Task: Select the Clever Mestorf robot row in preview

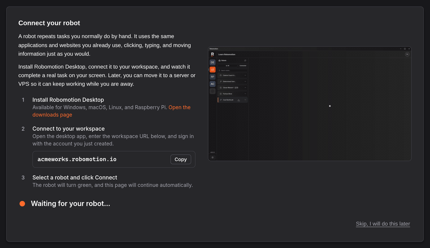Action: [233, 88]
